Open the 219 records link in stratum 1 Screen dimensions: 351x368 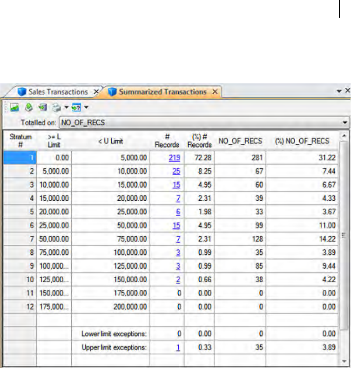coord(175,158)
